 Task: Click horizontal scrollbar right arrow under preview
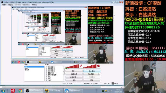click(x=121, y=87)
